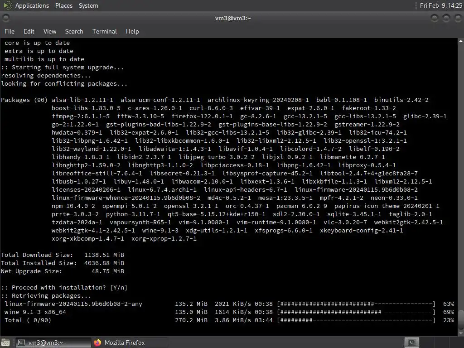464x348 pixels.
Task: Click the package mesa-1:23.3.5-1
Action: pyautogui.click(x=285, y=198)
